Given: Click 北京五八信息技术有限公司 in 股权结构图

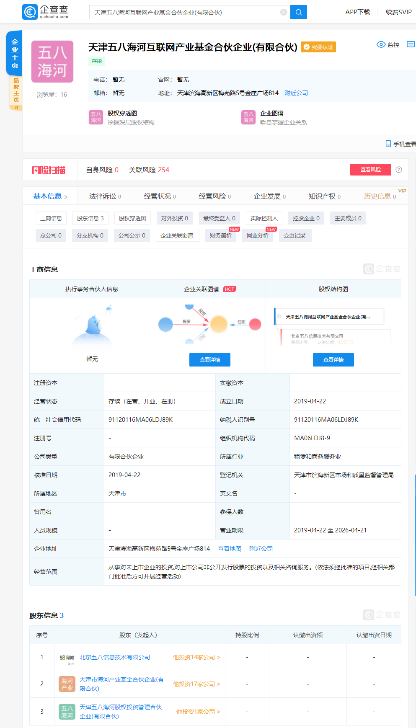Looking at the screenshot, I should [317, 336].
